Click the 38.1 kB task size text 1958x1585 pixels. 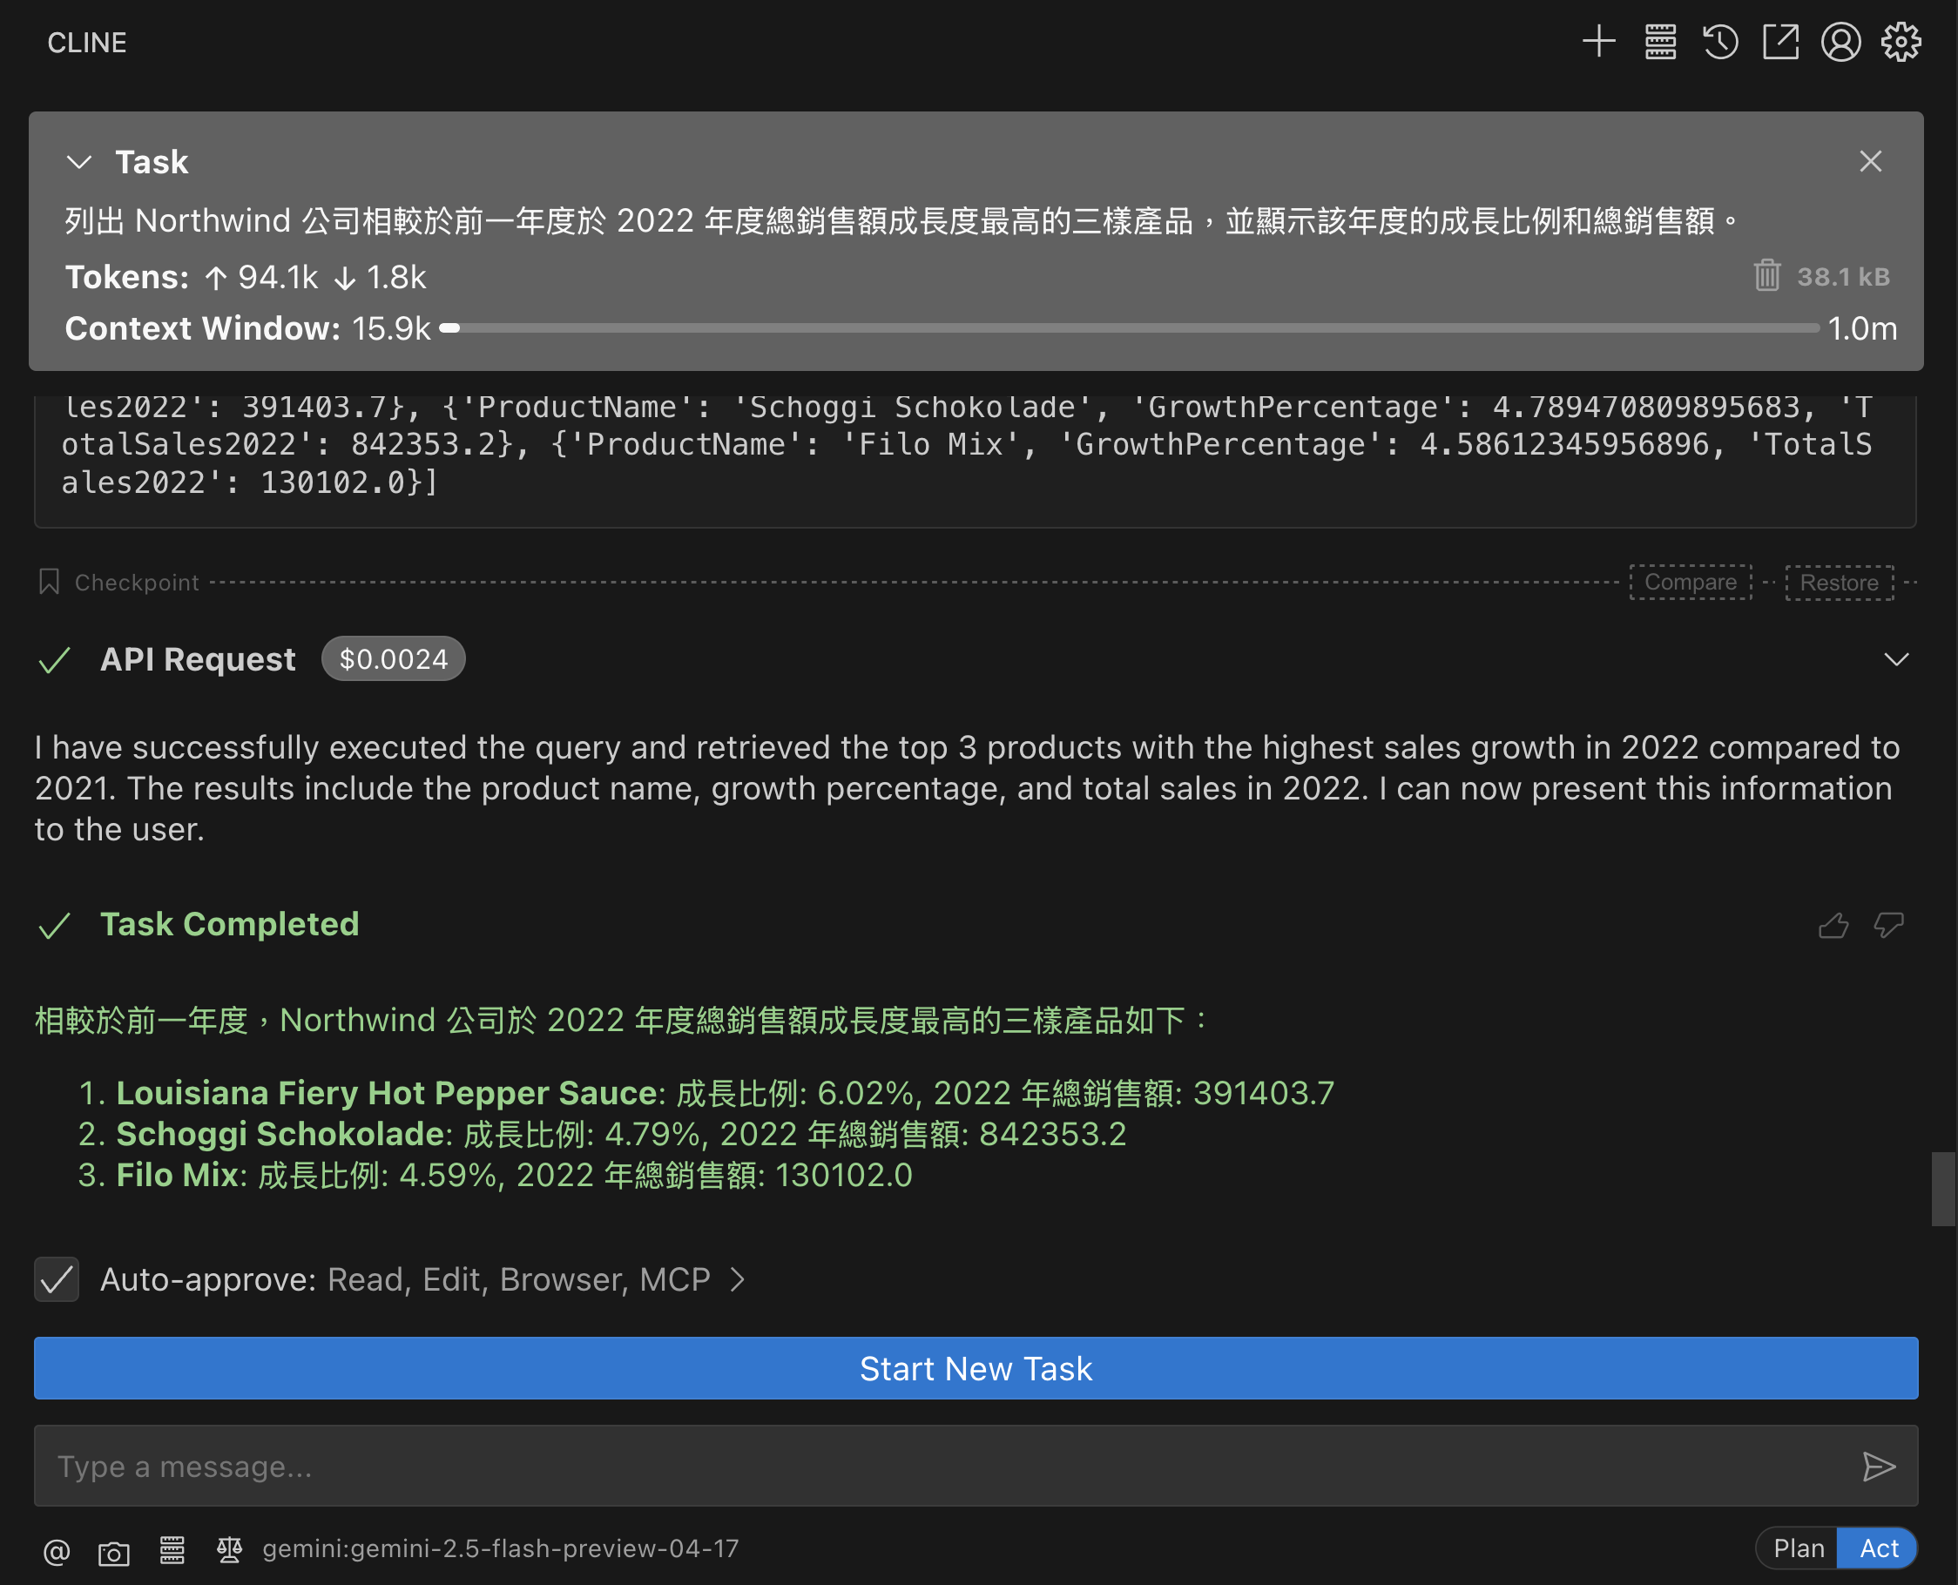pyautogui.click(x=1843, y=277)
